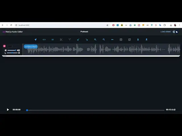Toggle the dark mode moon switch
Image resolution: width=182 pixels, height=136 pixels.
point(175,32)
